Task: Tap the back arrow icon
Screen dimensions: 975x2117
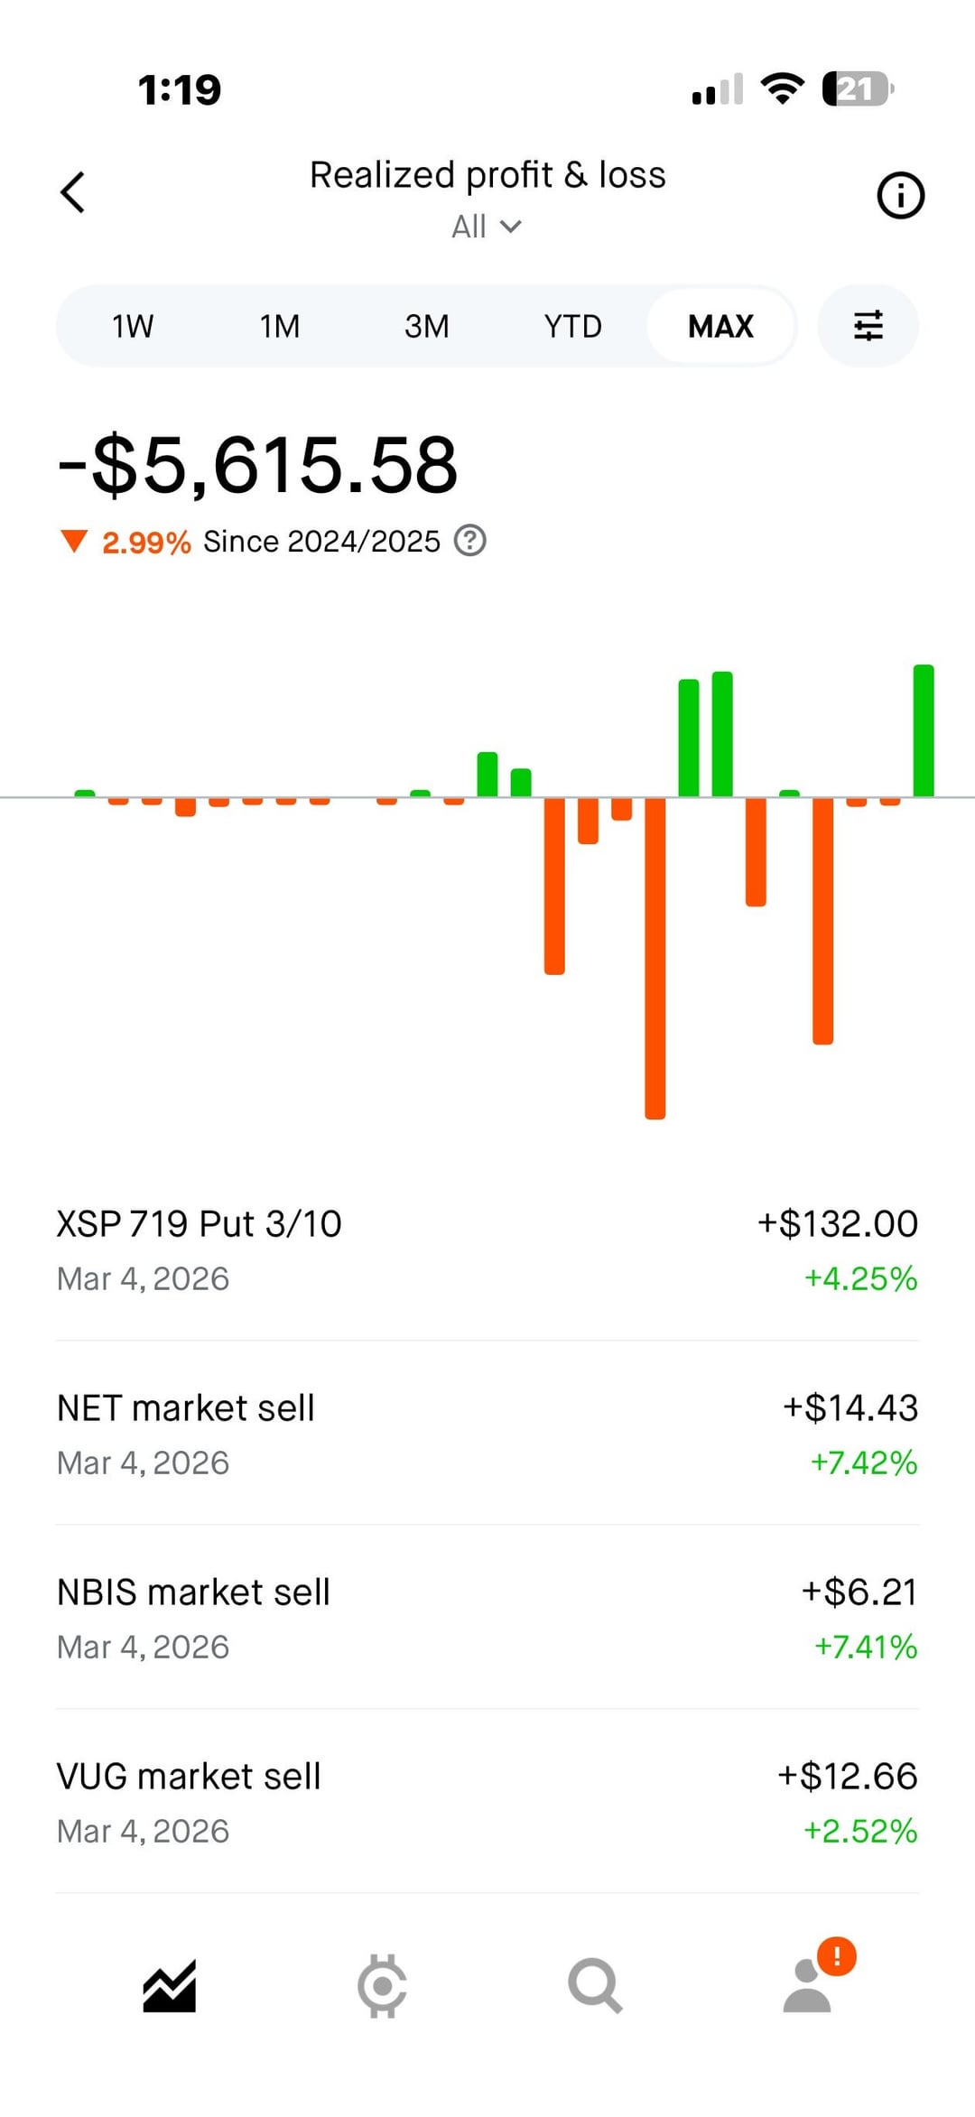Action: coord(73,192)
